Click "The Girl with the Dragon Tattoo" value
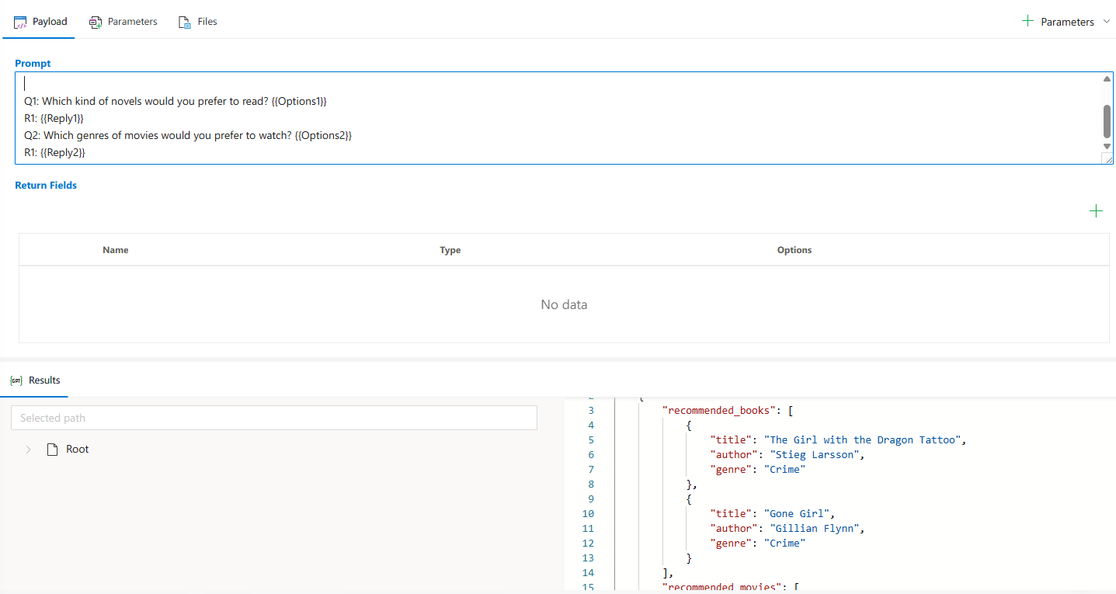Image resolution: width=1116 pixels, height=594 pixels. [x=864, y=440]
